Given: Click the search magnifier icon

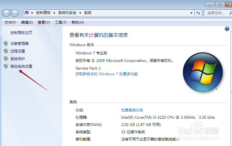Looking at the screenshot, I should pyautogui.click(x=230, y=13).
